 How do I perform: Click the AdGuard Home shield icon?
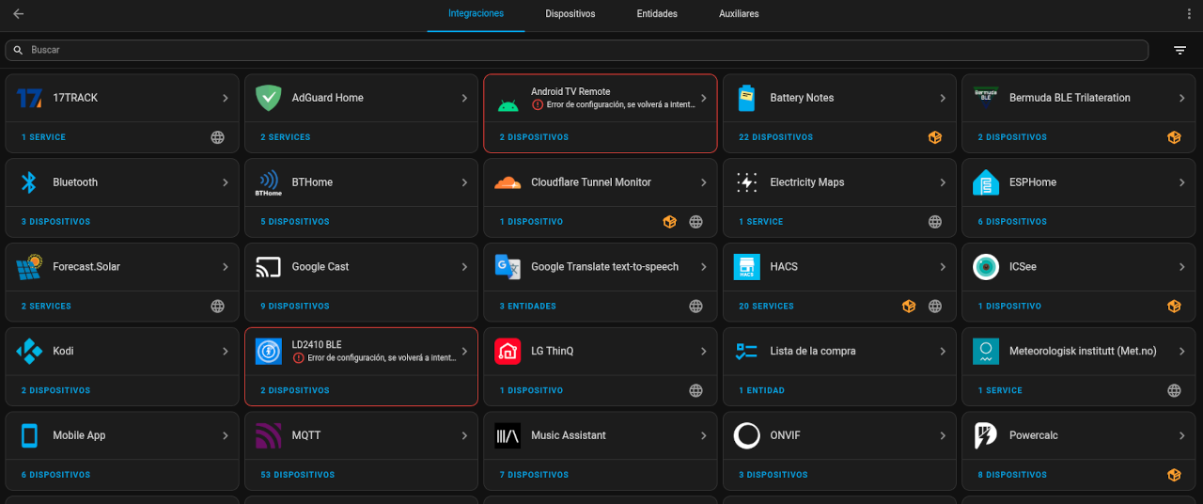tap(269, 98)
